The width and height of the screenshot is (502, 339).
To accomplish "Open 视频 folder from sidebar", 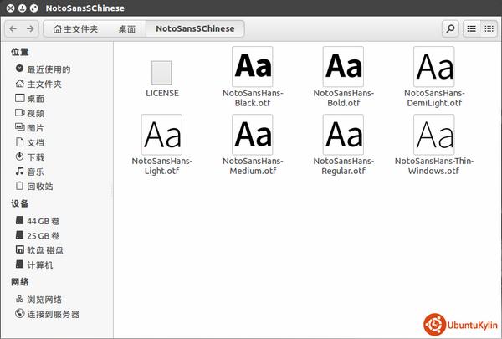I will [35, 114].
